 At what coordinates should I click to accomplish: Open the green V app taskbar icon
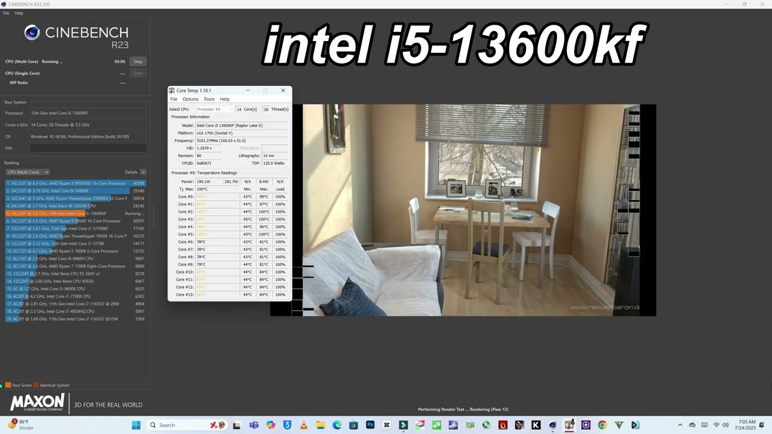point(619,425)
